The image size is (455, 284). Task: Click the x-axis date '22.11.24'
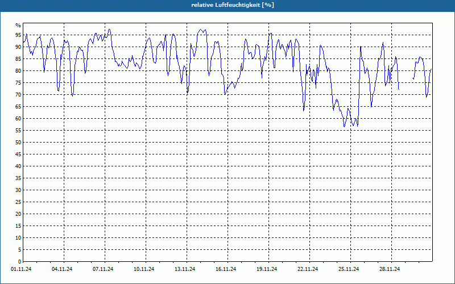pyautogui.click(x=308, y=269)
